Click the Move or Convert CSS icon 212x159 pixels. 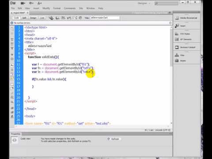[12, 102]
